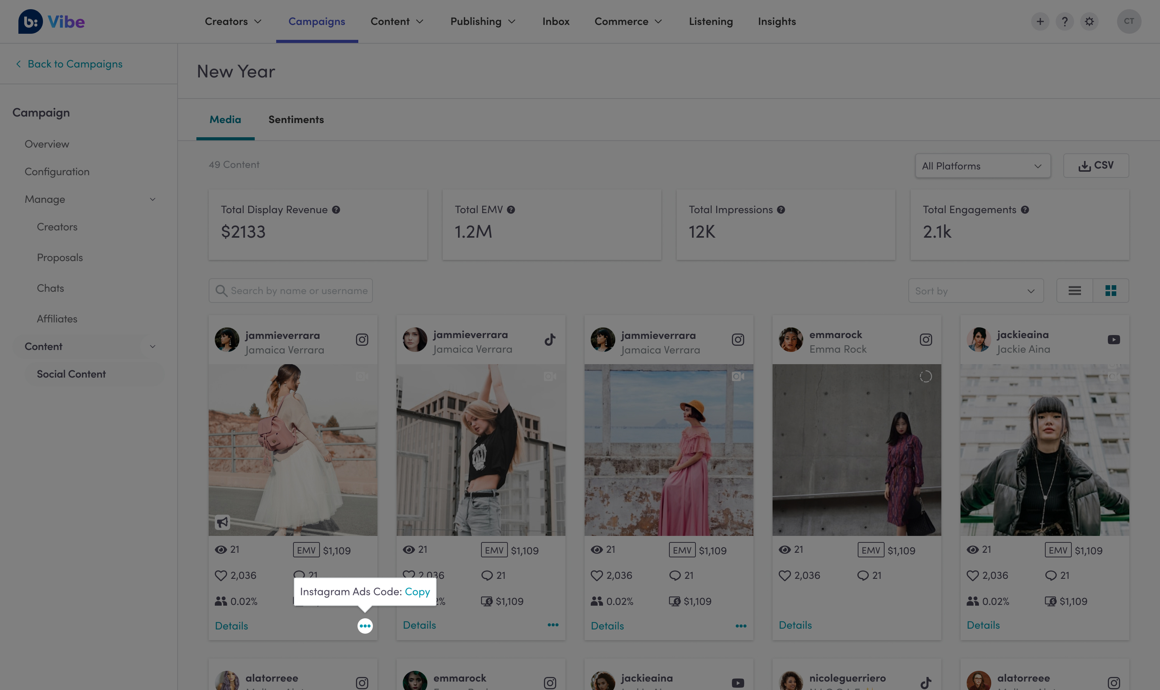Switch to grid view
1160x690 pixels.
pos(1111,291)
